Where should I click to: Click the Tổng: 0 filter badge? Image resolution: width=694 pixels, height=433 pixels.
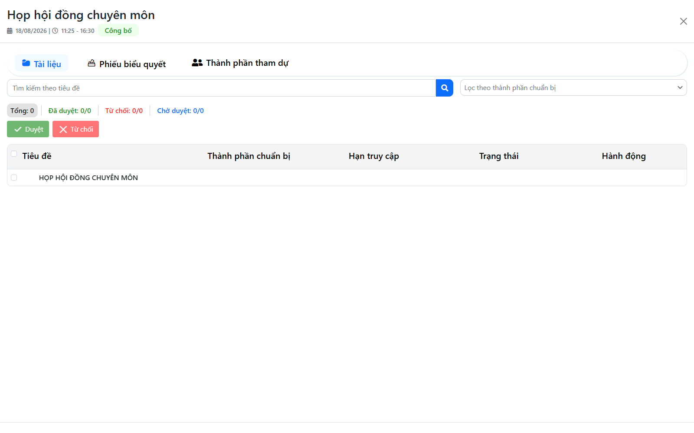(22, 110)
